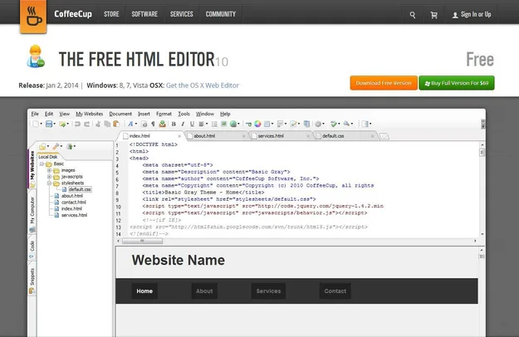This screenshot has height=337, width=519.
Task: Click the insert image toolbar icon
Action: point(223,124)
